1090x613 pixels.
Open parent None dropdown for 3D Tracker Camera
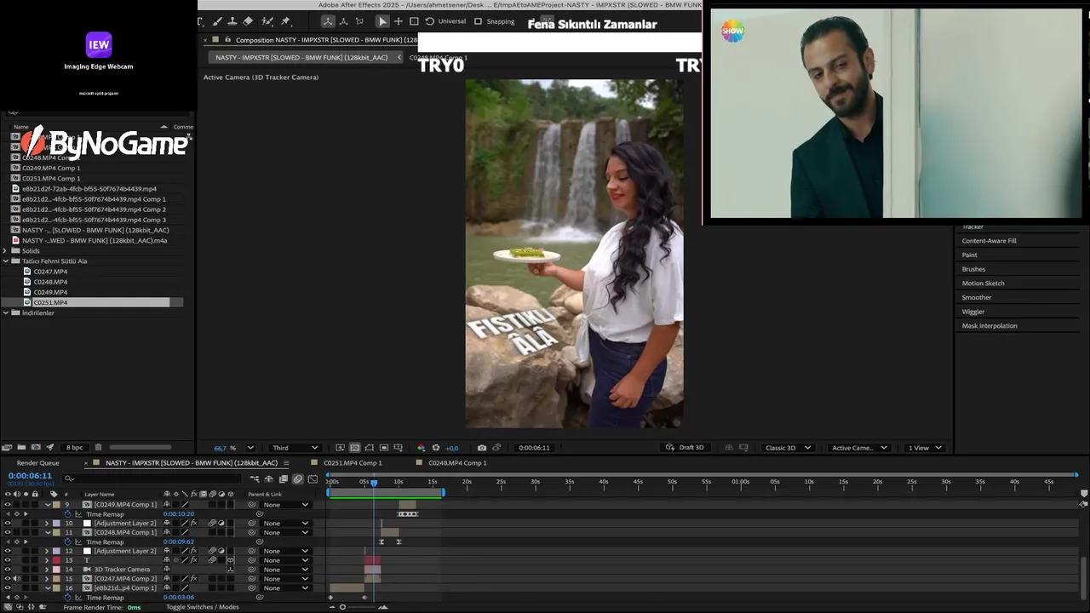point(287,570)
